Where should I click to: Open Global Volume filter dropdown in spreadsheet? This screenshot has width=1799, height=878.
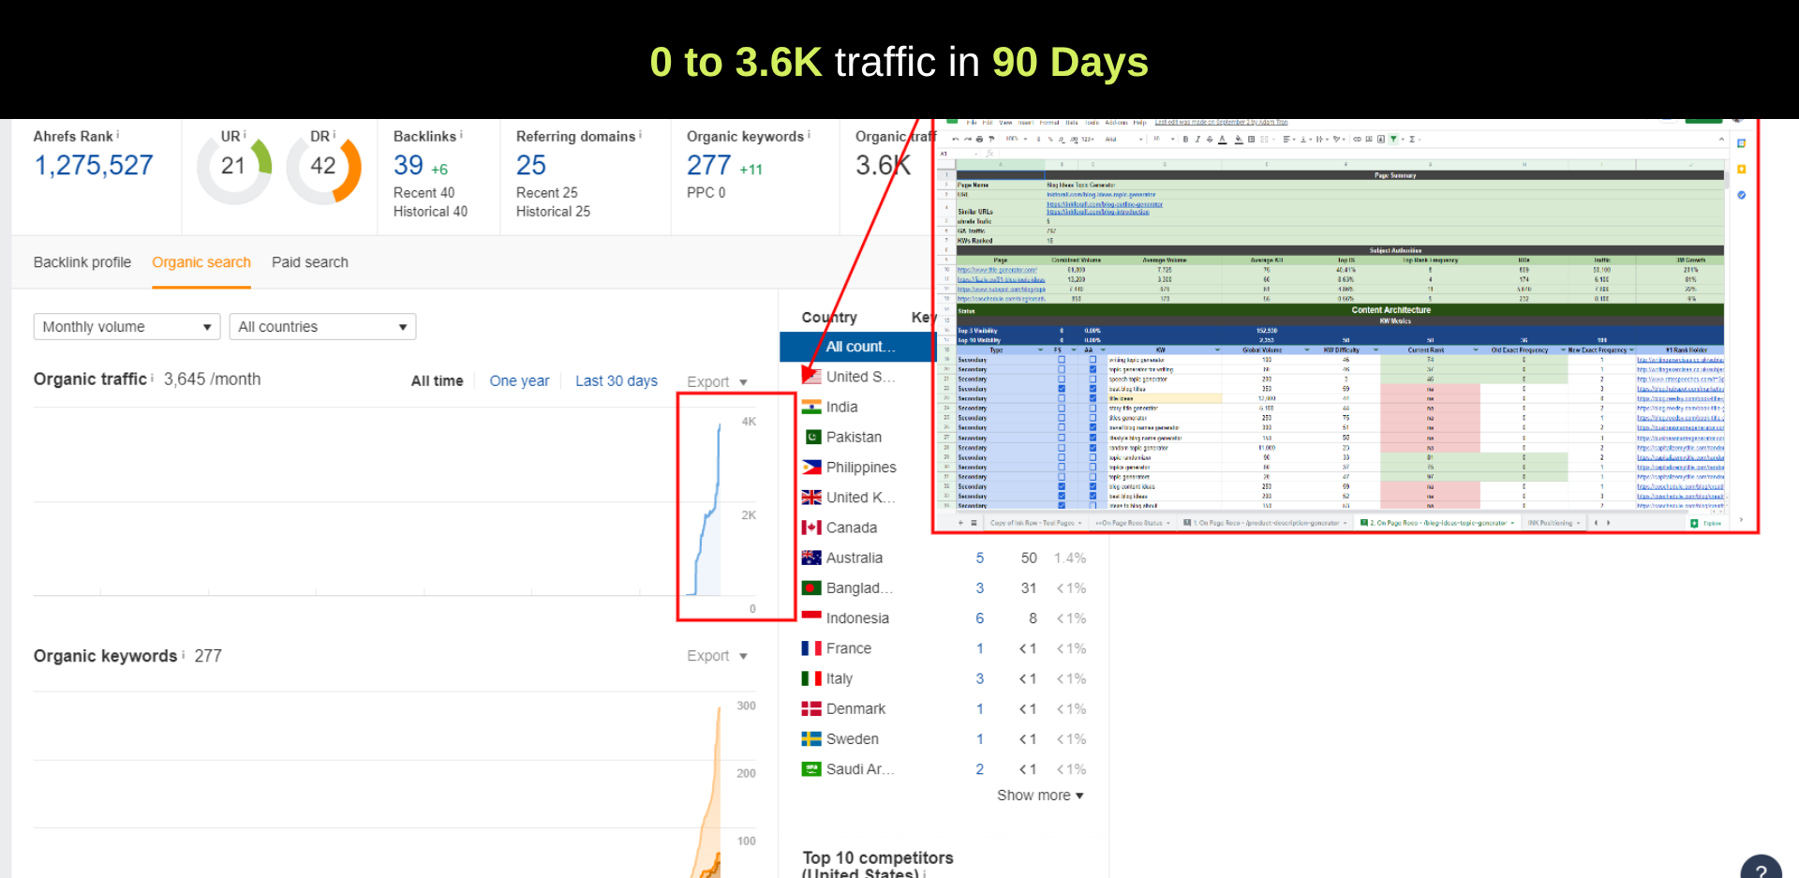tap(1307, 350)
